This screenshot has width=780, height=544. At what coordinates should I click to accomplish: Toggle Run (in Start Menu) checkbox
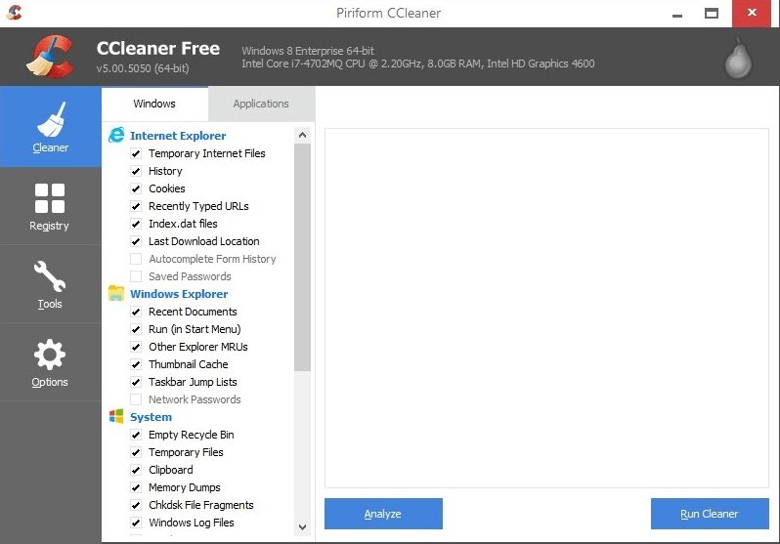click(x=136, y=329)
